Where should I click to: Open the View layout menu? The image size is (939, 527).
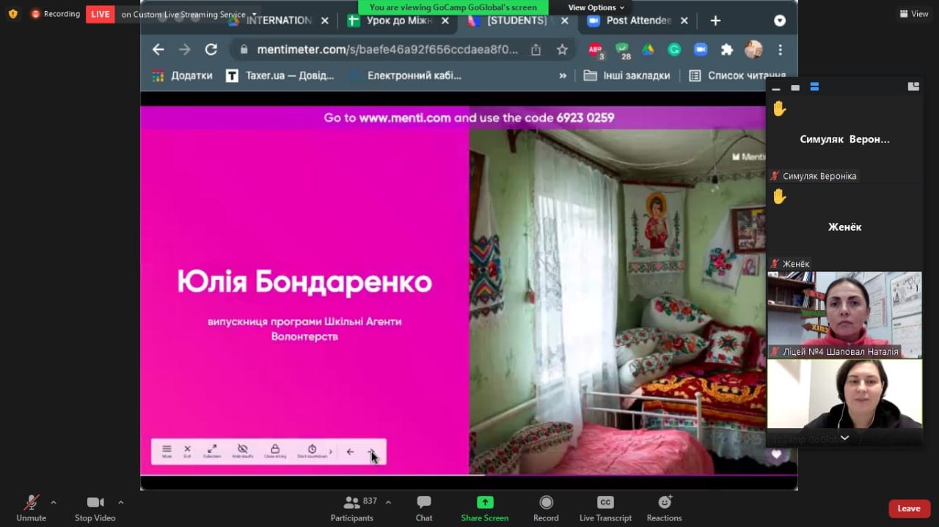pos(914,14)
